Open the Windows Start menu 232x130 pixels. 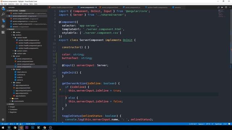pyautogui.click(x=3, y=127)
